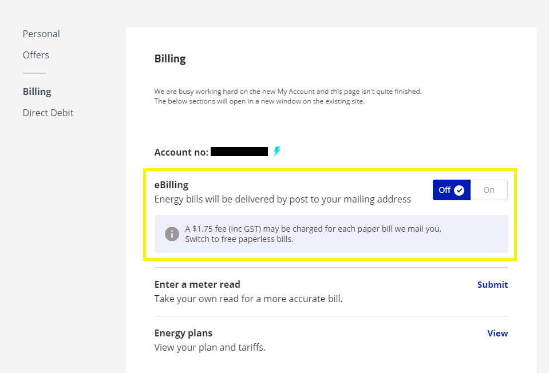This screenshot has width=549, height=373.
Task: Click the 'Enter a meter read' heading
Action: click(x=198, y=284)
